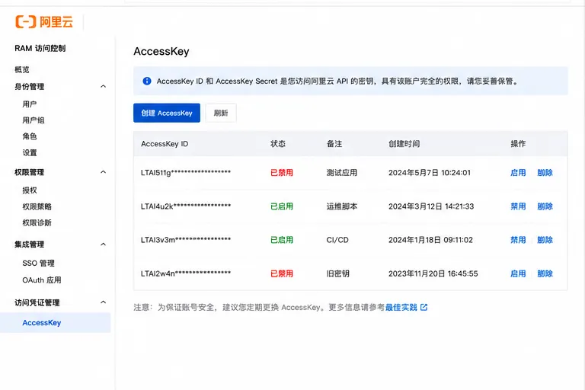585x390 pixels.
Task: Click 删除 for key LTAI4u2k
Action: point(545,206)
